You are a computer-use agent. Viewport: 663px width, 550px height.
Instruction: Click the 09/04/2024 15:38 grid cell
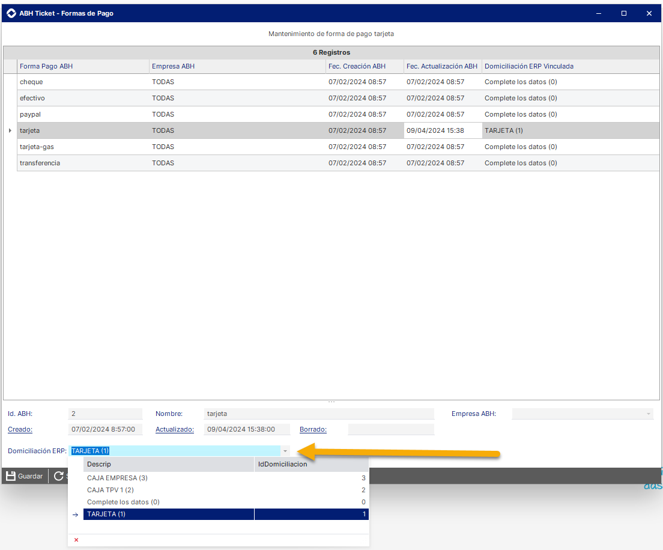443,130
